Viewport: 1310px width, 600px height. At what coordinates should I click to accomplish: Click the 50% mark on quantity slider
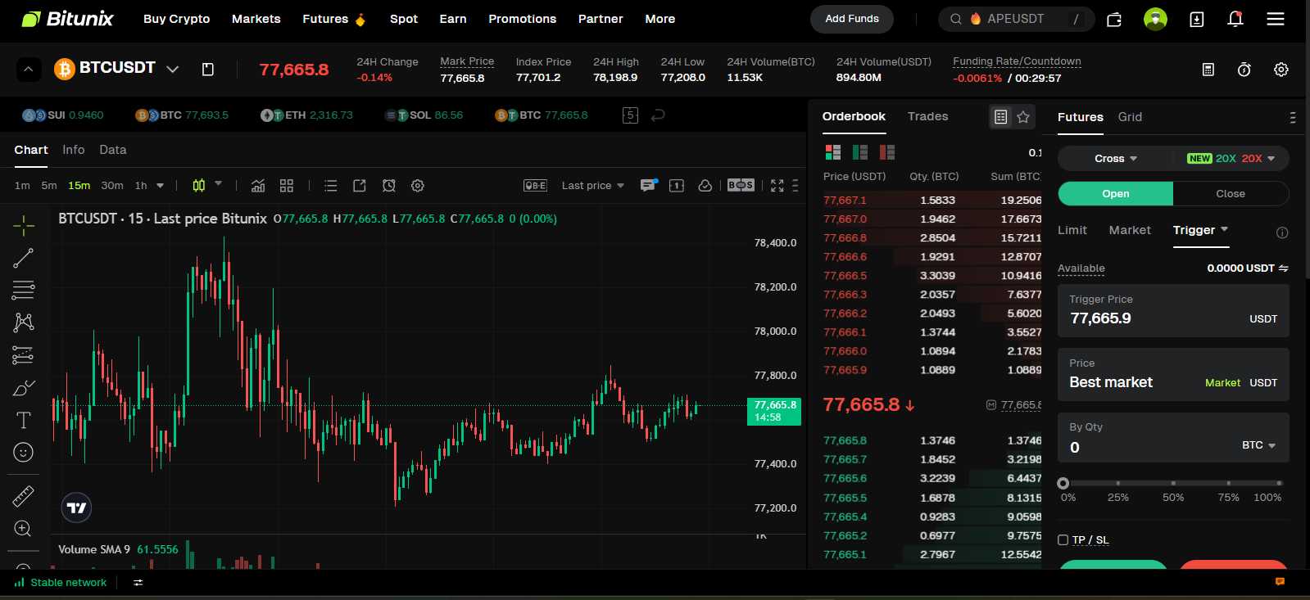(1173, 484)
